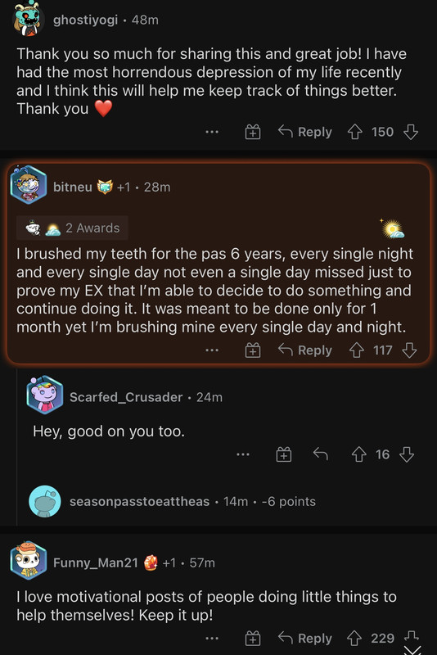Open the 2 Awards badge on bitneu's comment
The width and height of the screenshot is (437, 655).
(72, 228)
